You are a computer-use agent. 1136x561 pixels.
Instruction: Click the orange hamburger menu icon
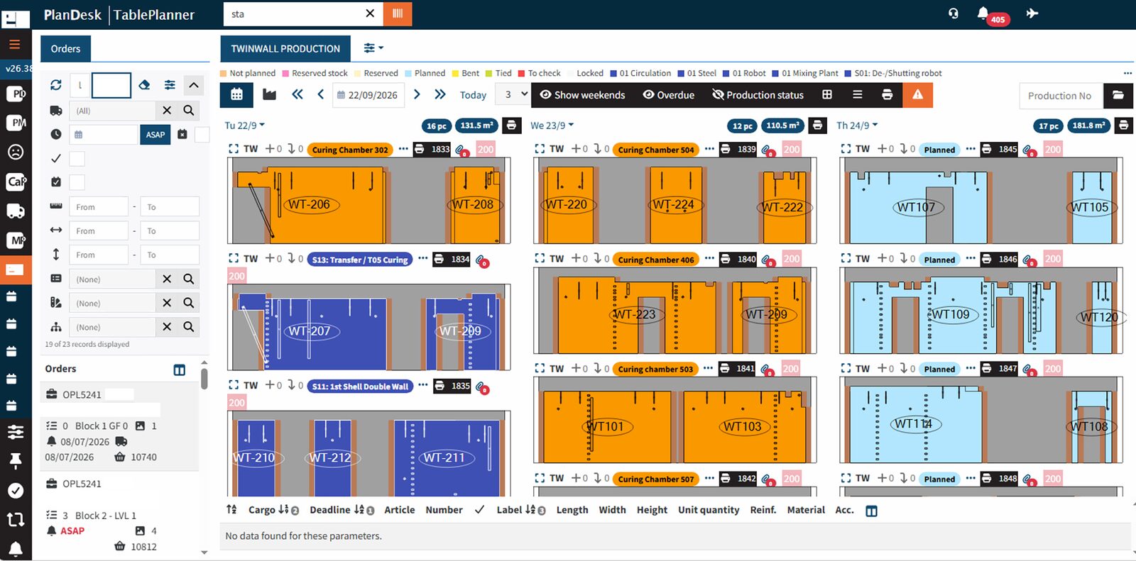[x=14, y=45]
